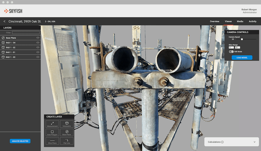
Task: Open the Overview tab
Action: pos(215,21)
